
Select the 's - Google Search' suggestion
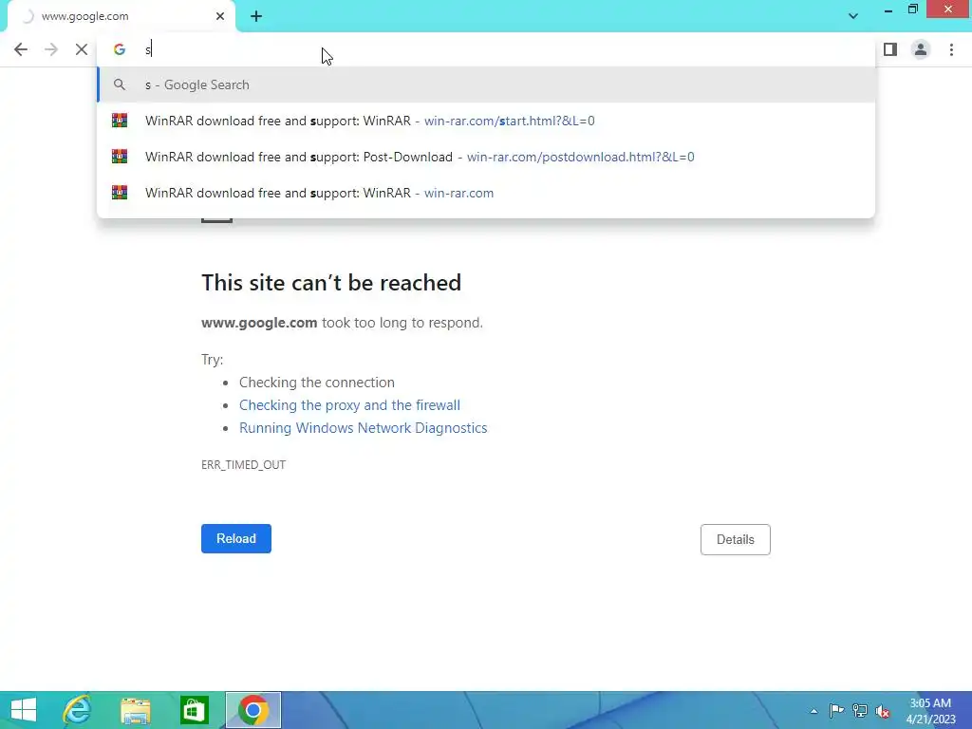click(x=486, y=84)
